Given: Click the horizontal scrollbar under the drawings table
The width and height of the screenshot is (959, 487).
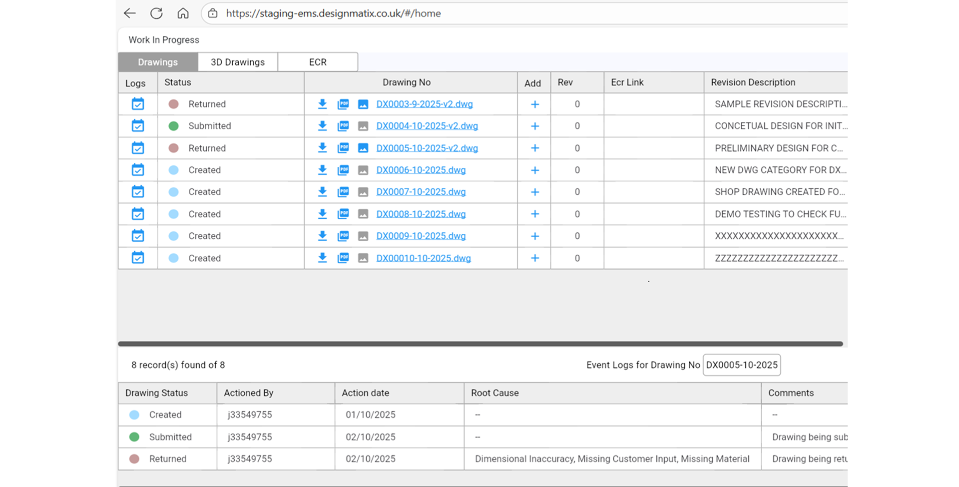Looking at the screenshot, I should coord(479,344).
